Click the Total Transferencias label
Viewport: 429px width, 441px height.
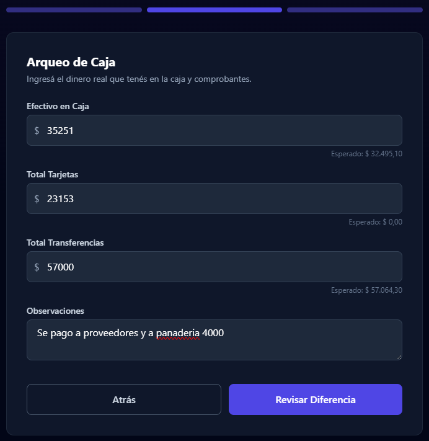click(65, 243)
